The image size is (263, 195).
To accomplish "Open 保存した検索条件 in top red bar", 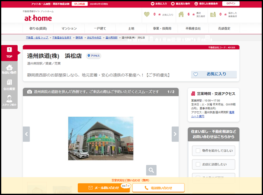I will click(206, 4).
